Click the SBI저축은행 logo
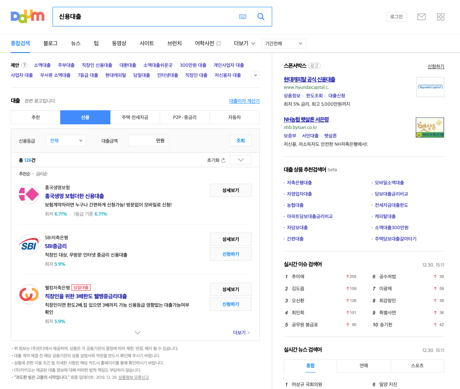The width and height of the screenshot is (460, 389). pyautogui.click(x=29, y=244)
